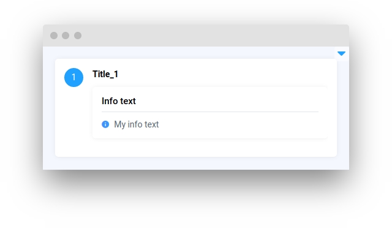Select the My info text message
Viewport: 392px width, 231px height.
pyautogui.click(x=136, y=124)
